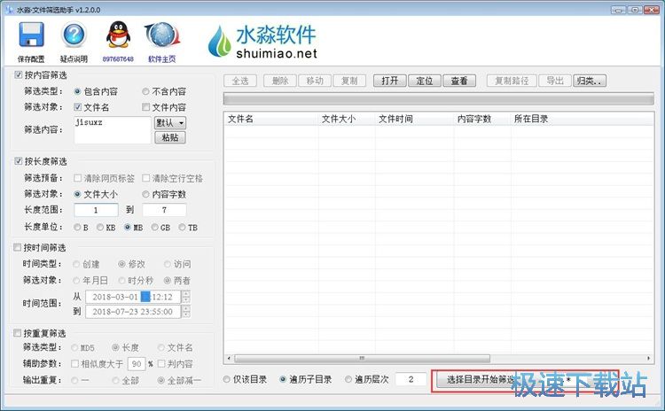
Task: Click the 到 end date-time field 2018-07-23
Action: (133, 312)
